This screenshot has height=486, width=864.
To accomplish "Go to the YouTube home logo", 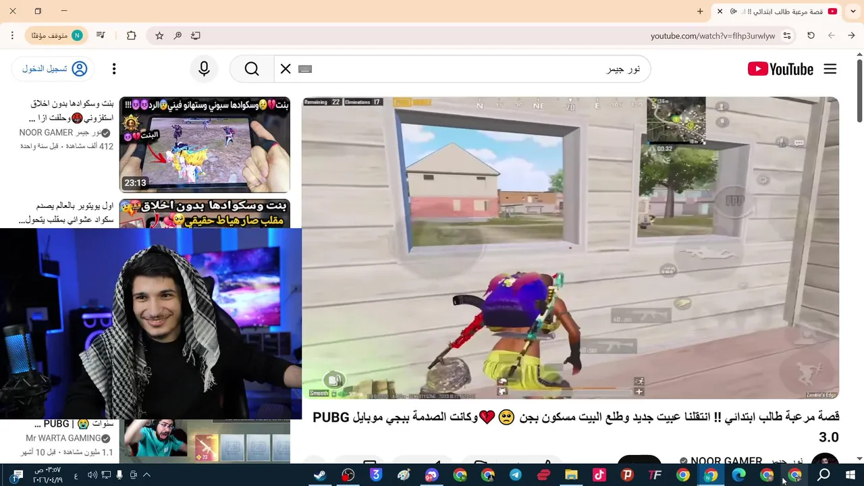I will click(781, 69).
